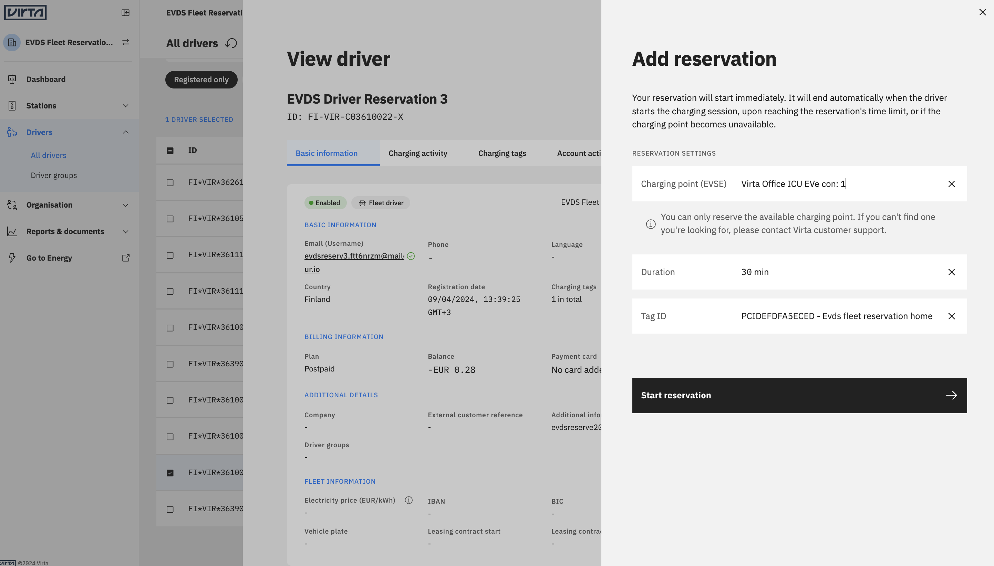Open the Duration 30 min dropdown

[x=799, y=272]
